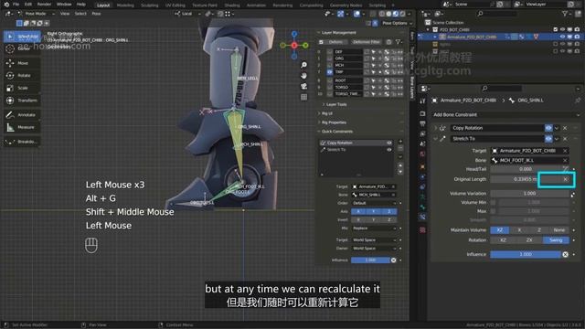Click the Blender logo icon
Image resolution: width=585 pixels, height=329 pixels.
coord(6,4)
